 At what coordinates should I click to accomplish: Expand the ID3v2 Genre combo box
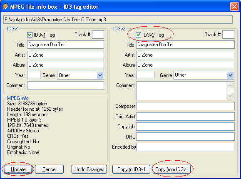pos(230,75)
